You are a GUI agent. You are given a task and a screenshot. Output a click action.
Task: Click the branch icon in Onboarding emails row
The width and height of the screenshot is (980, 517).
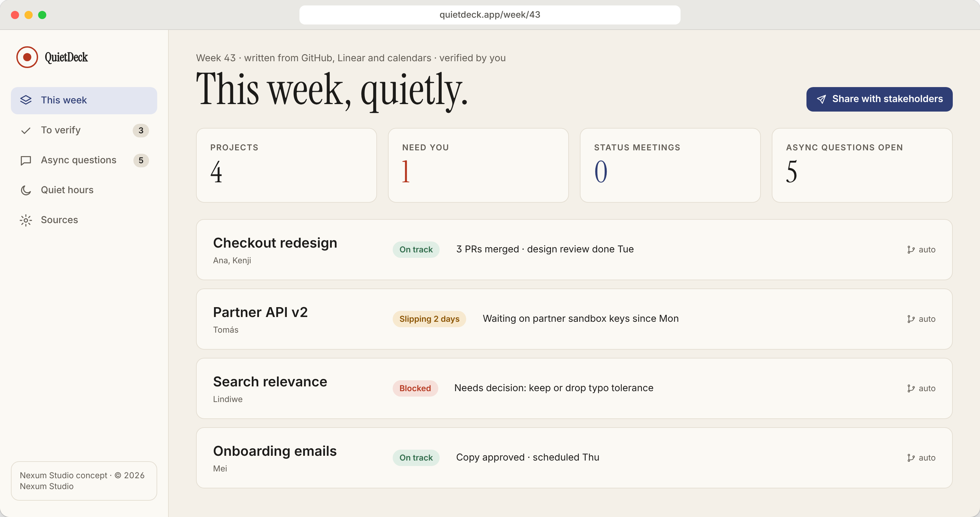[911, 458]
